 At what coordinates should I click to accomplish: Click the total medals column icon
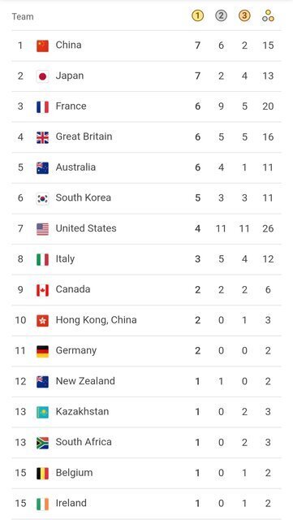coord(268,15)
